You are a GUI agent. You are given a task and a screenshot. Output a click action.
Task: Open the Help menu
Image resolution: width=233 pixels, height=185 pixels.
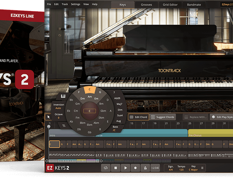[95, 4]
